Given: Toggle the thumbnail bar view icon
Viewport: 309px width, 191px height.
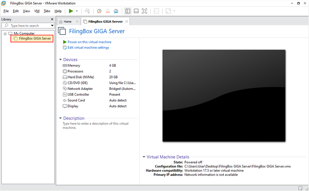Looking at the screenshot, I should [136, 11].
